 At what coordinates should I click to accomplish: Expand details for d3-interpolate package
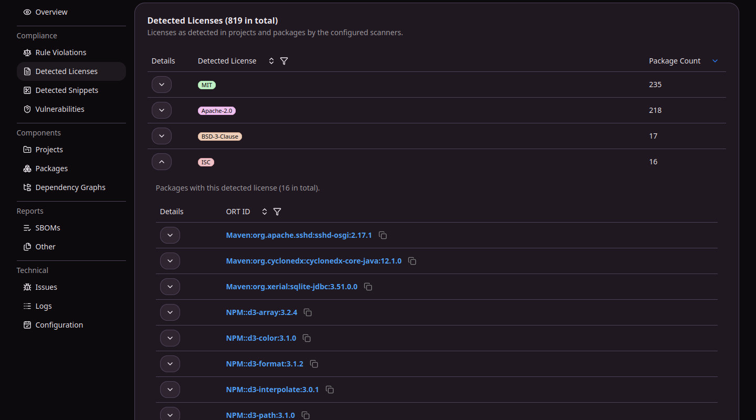[x=170, y=390]
